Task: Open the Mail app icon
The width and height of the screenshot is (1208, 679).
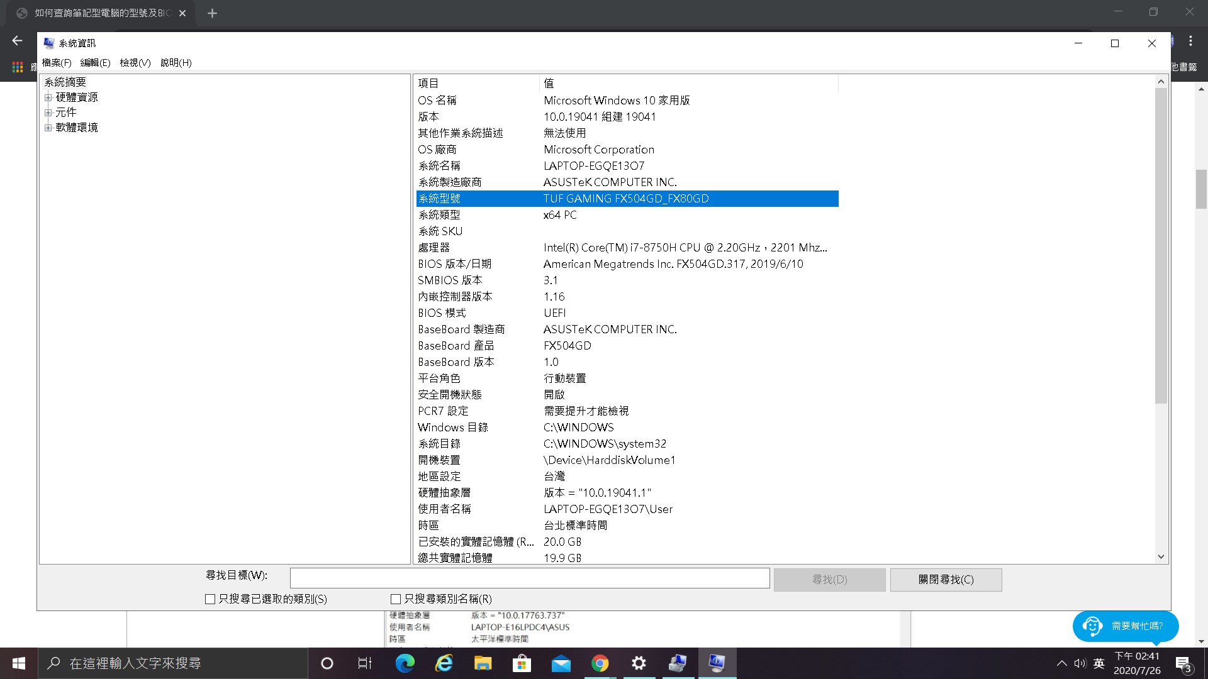Action: [561, 663]
